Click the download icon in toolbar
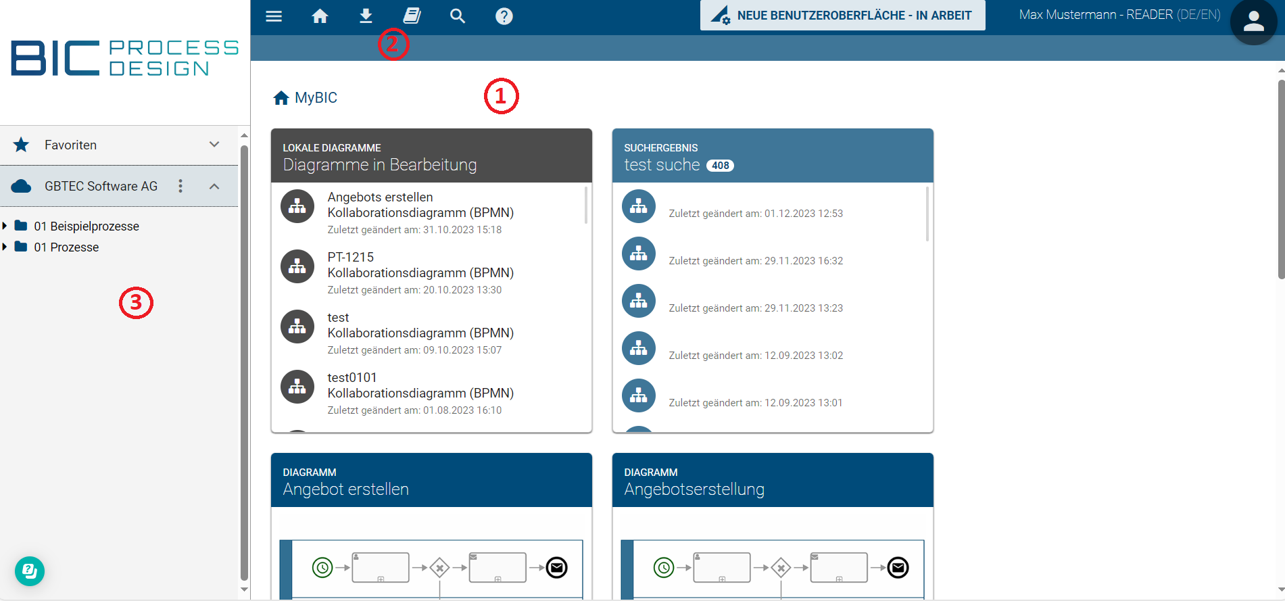Viewport: 1285px width, 601px height. (x=366, y=16)
